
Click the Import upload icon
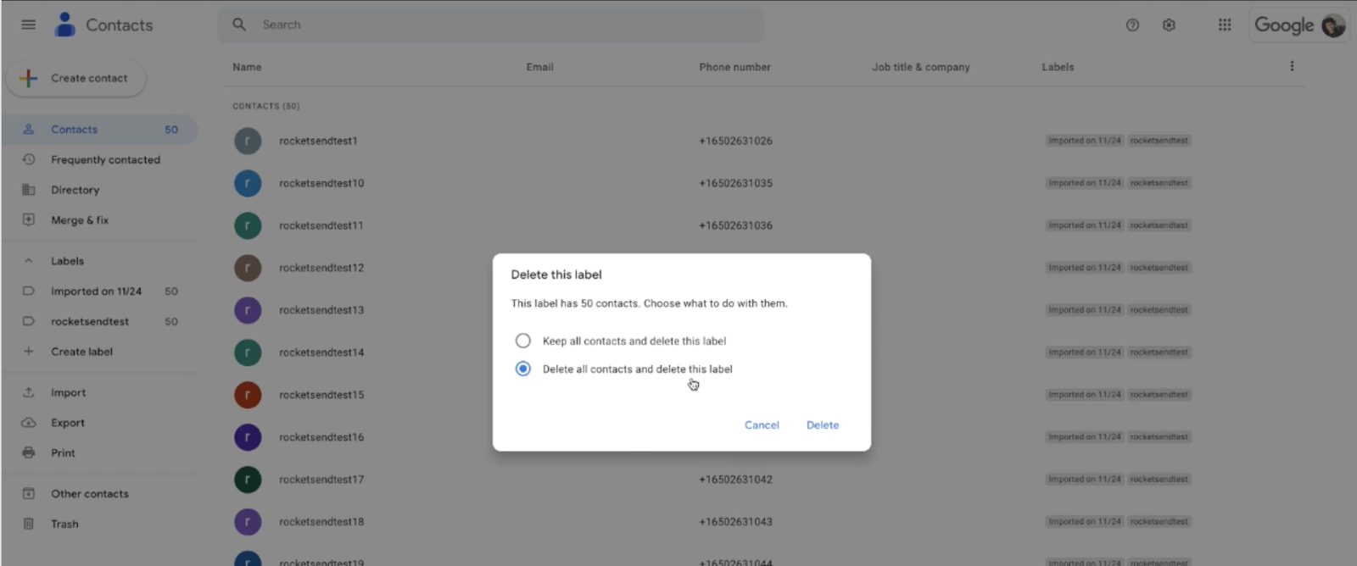click(29, 392)
